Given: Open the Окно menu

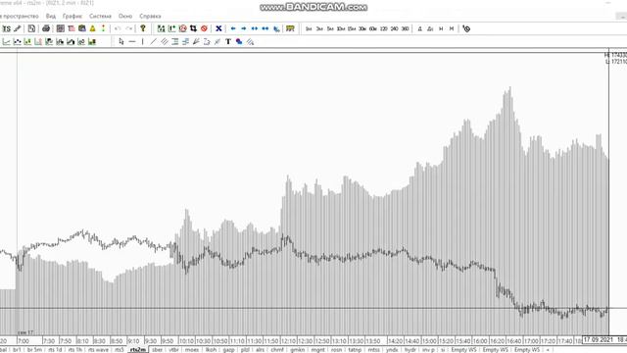Looking at the screenshot, I should (x=125, y=16).
